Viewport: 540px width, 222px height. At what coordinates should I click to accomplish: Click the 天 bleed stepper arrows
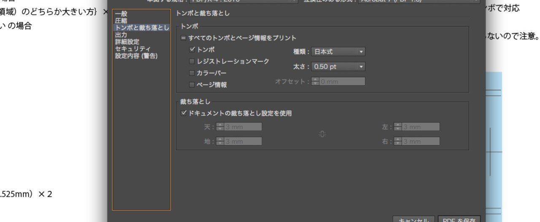pos(220,127)
